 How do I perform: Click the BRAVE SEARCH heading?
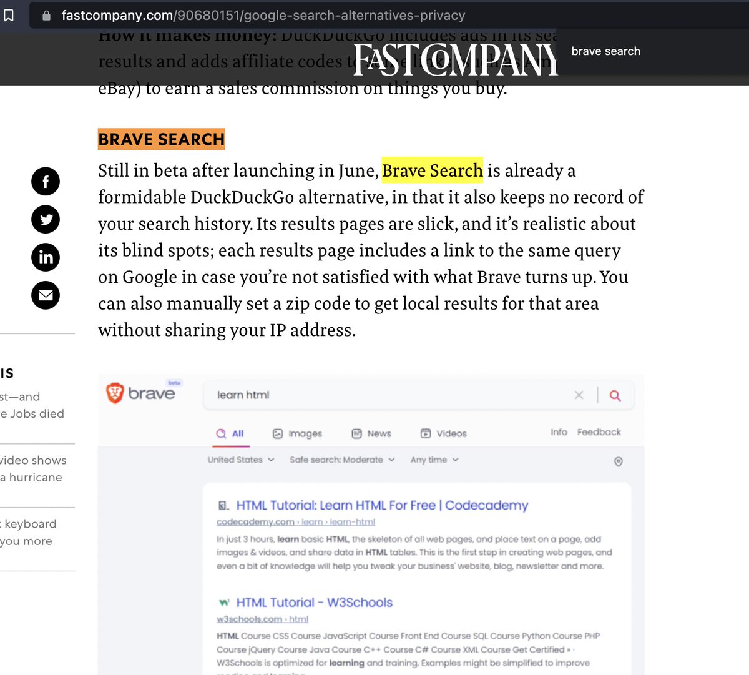[x=161, y=139]
